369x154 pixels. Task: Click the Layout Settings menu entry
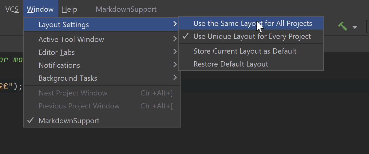click(x=64, y=25)
